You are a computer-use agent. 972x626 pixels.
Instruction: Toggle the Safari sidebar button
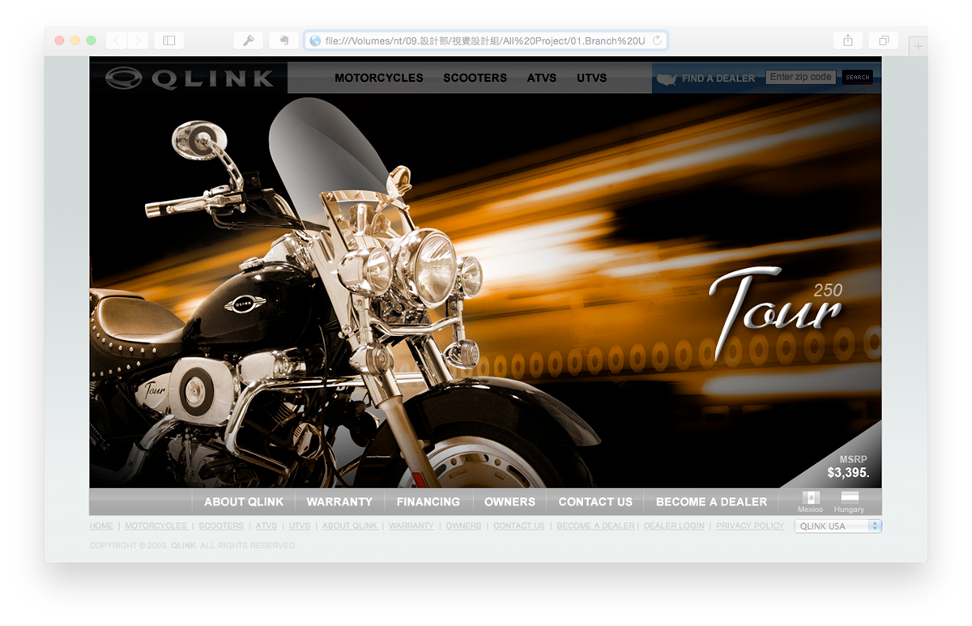tap(168, 40)
